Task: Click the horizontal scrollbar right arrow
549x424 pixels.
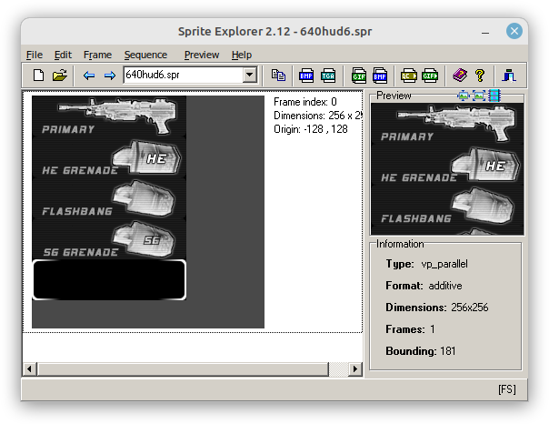Action: (x=355, y=369)
